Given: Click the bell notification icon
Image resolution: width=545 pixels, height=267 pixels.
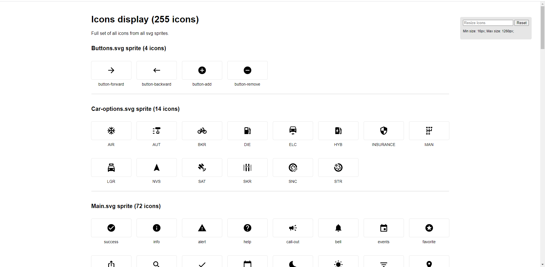Looking at the screenshot, I should point(338,228).
